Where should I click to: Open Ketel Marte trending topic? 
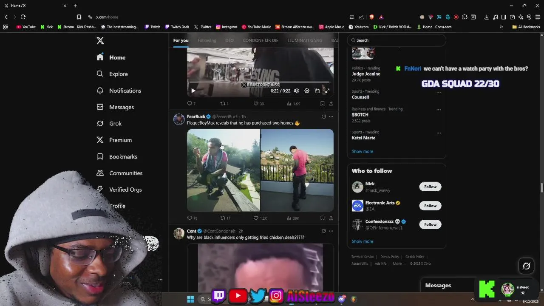(363, 138)
